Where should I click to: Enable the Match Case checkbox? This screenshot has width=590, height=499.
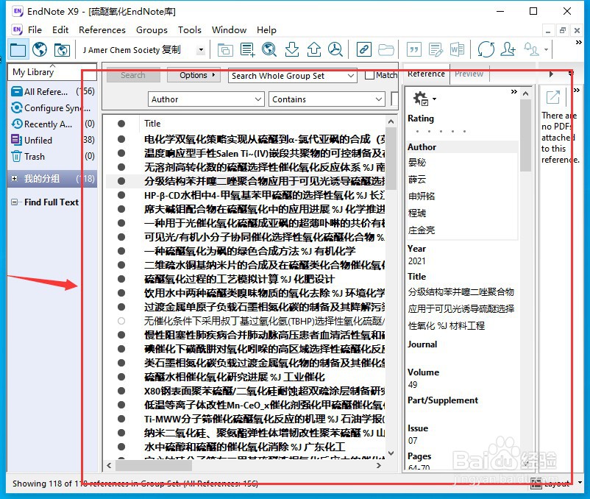[369, 75]
